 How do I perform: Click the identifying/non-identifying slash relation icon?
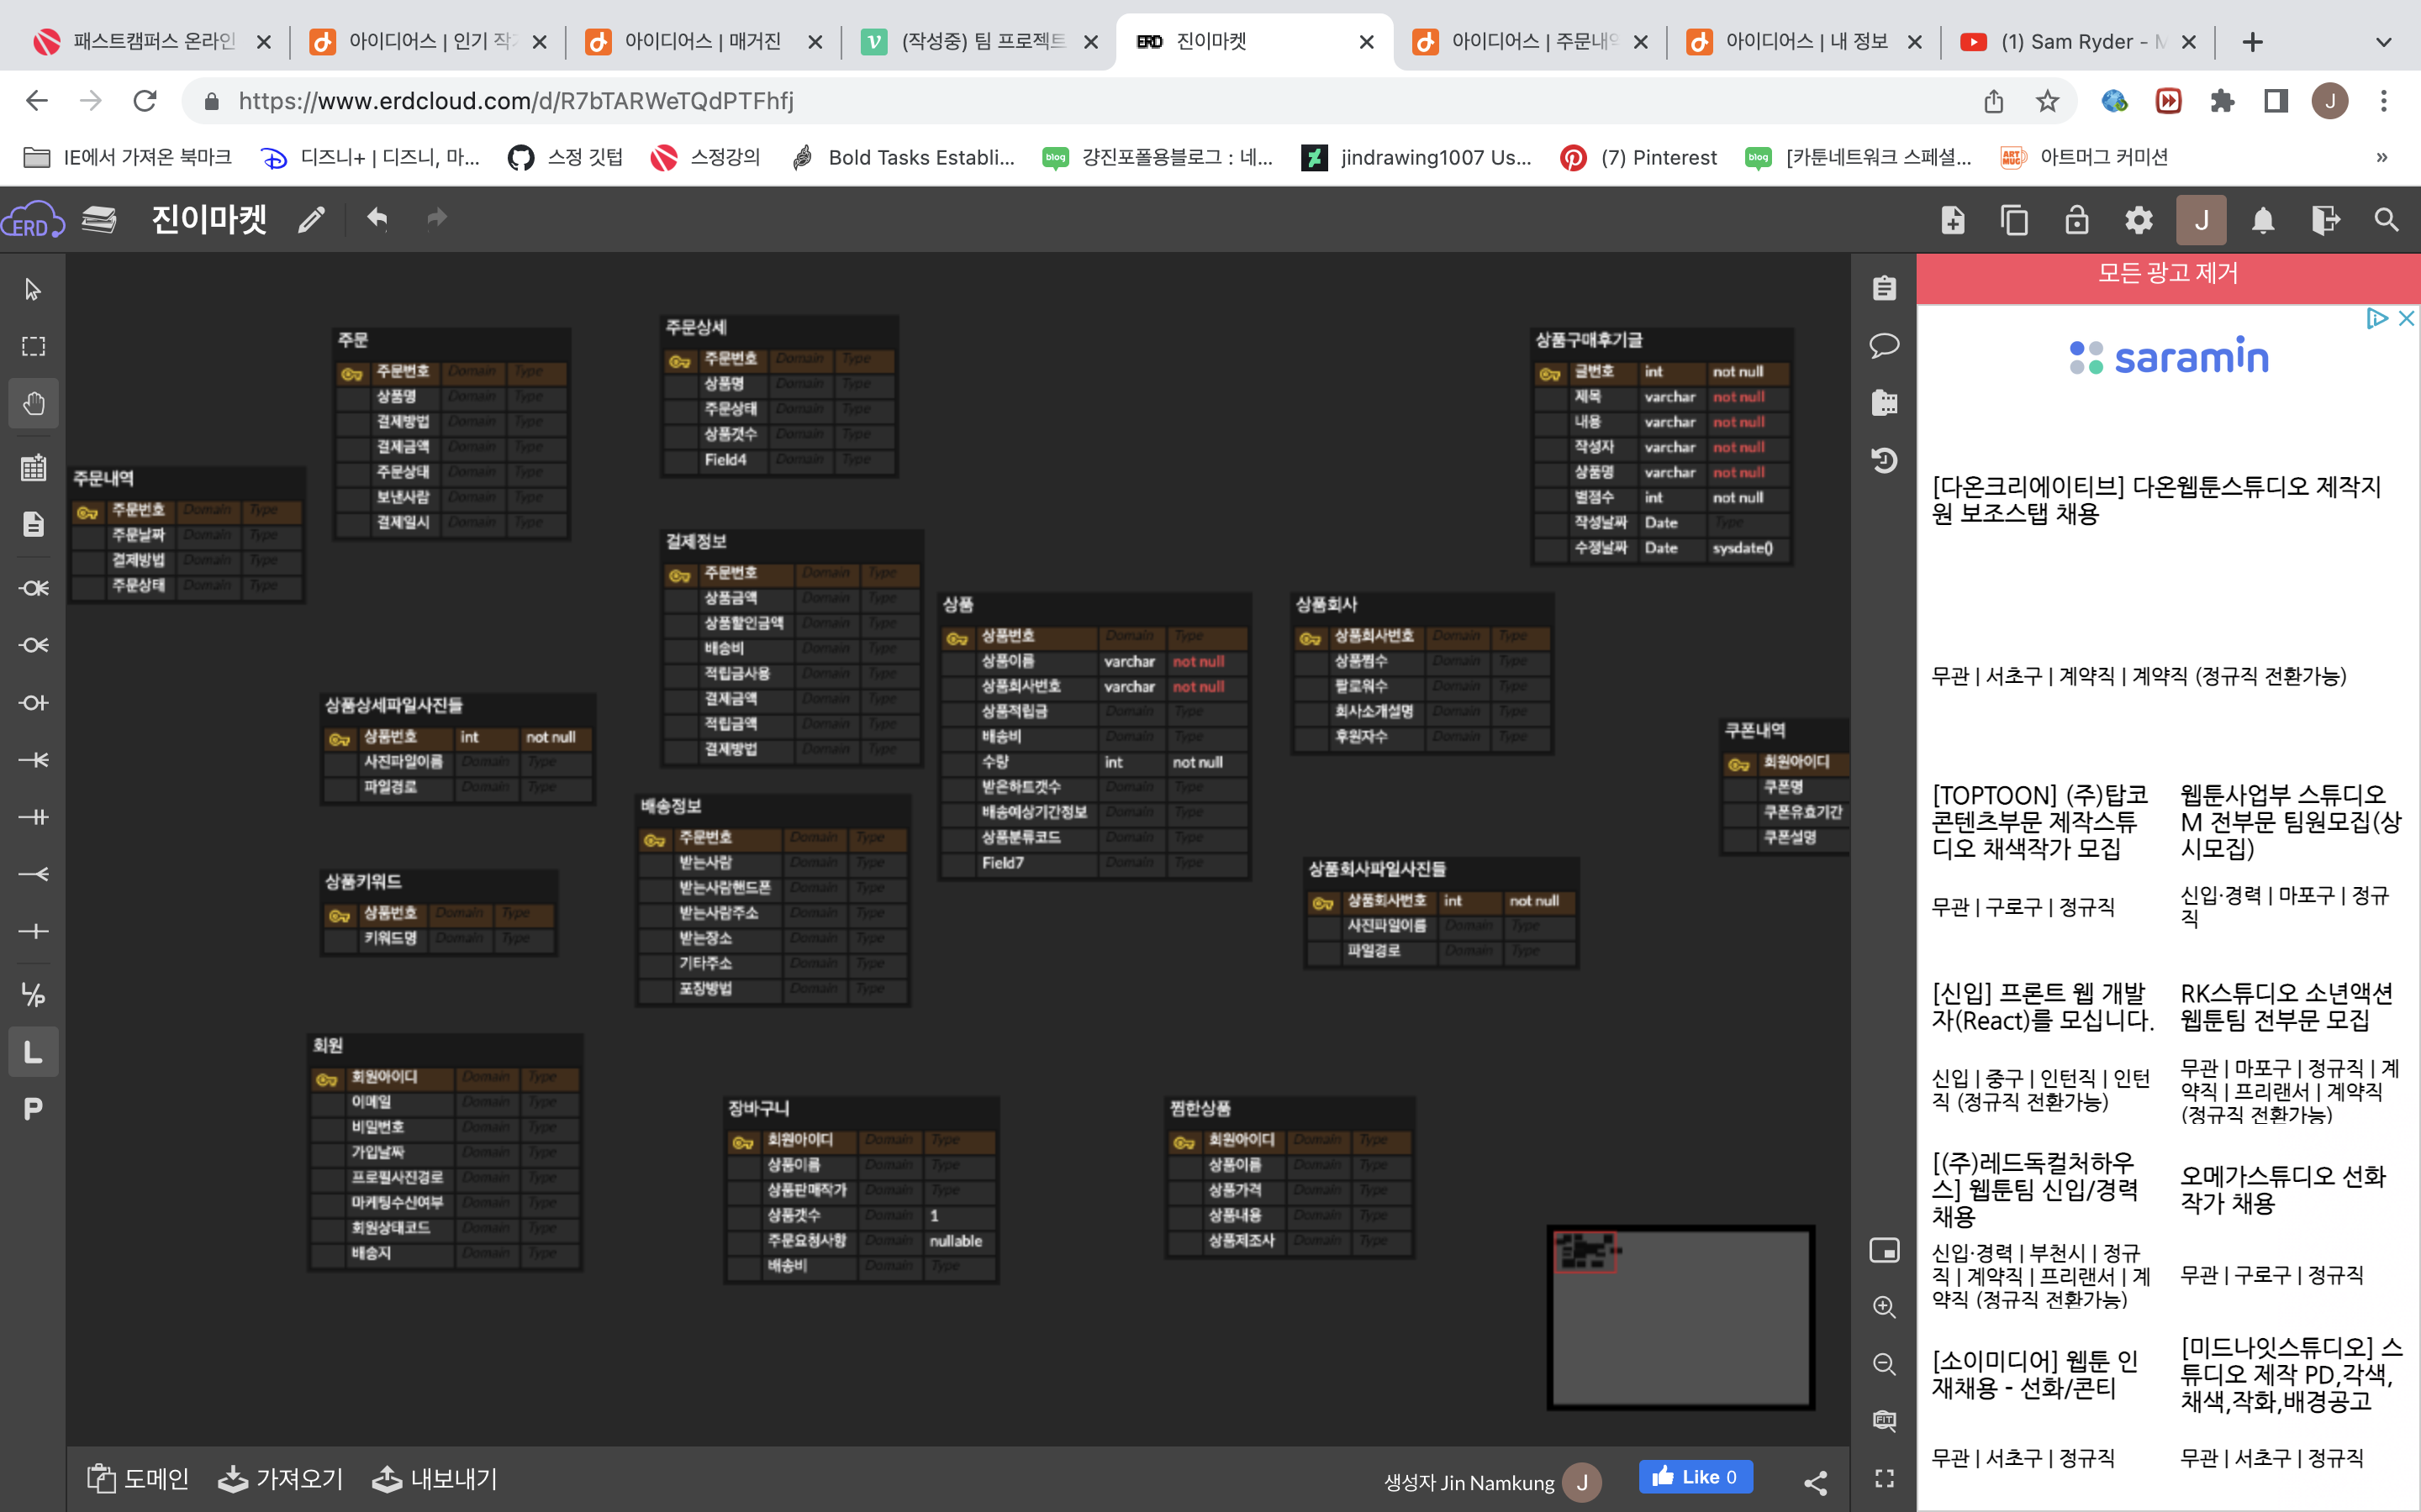33,994
